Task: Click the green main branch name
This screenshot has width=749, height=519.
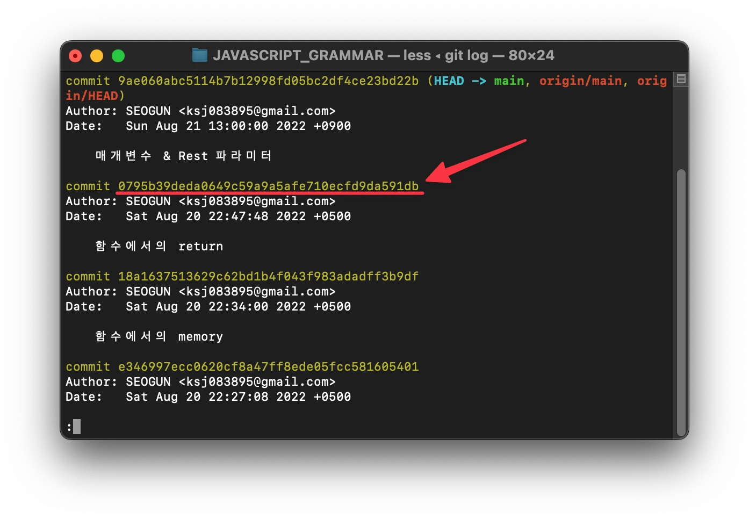Action: click(x=509, y=81)
